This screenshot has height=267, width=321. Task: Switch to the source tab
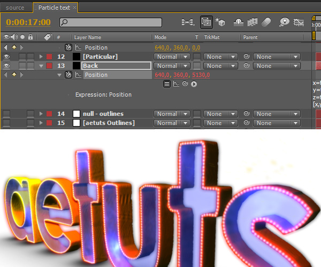point(15,8)
